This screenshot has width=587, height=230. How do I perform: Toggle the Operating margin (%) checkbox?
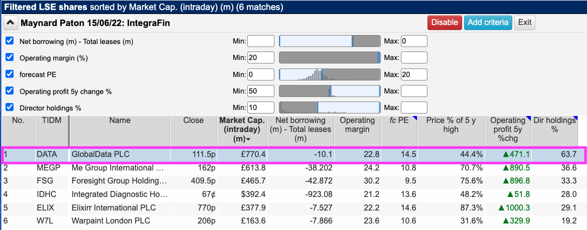click(x=10, y=57)
